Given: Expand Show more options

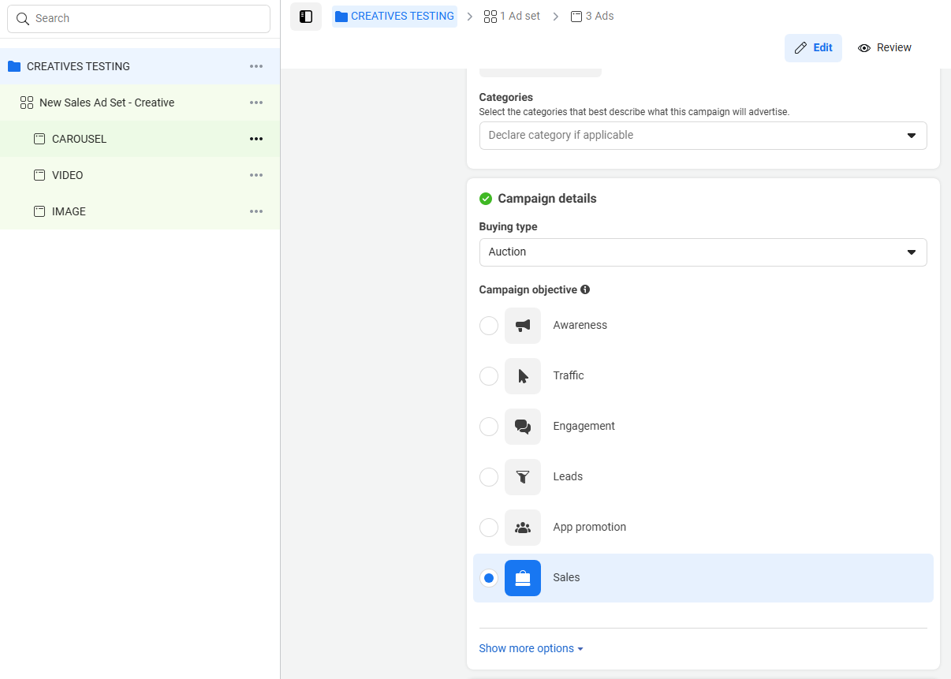Looking at the screenshot, I should [531, 648].
